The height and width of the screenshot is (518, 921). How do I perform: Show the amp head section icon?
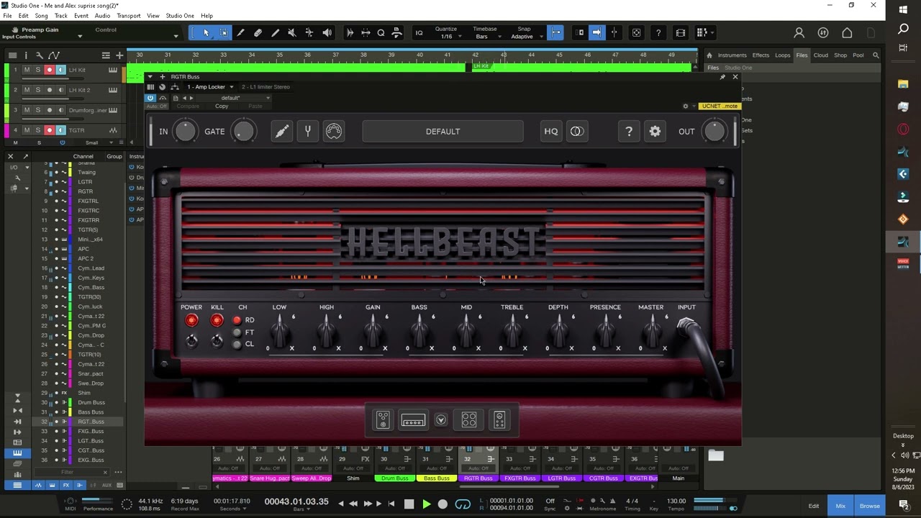click(413, 420)
